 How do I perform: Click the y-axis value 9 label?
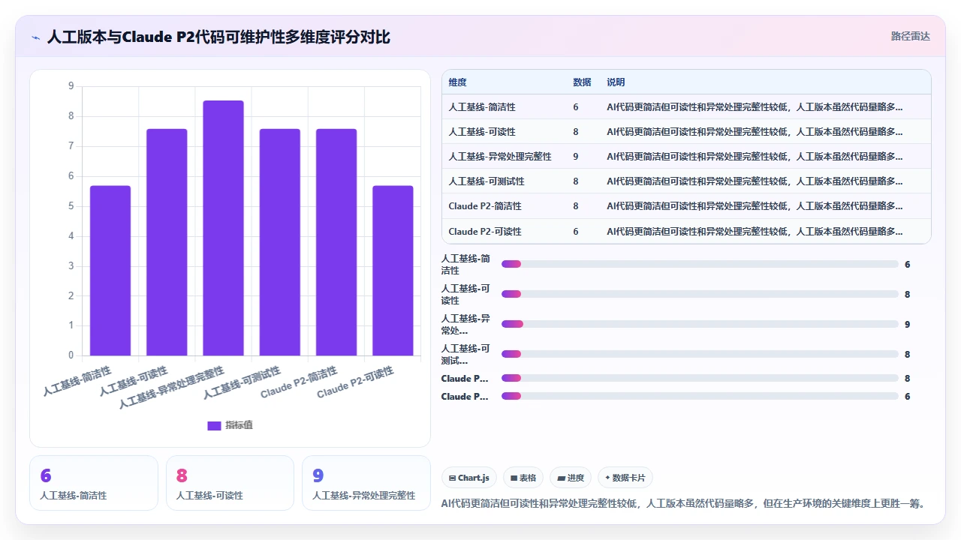coord(71,86)
